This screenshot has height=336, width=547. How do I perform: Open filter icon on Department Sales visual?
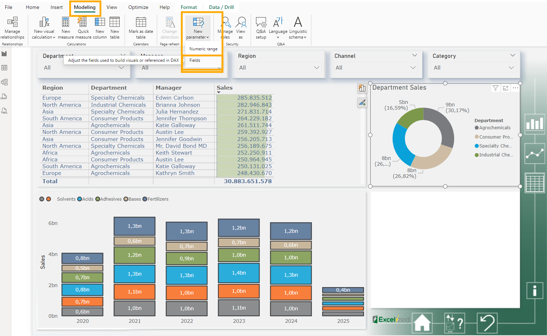pos(495,88)
